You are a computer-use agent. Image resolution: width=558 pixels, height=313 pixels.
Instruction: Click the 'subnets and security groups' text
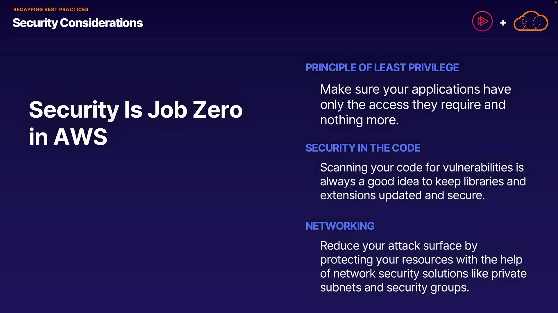tap(394, 287)
